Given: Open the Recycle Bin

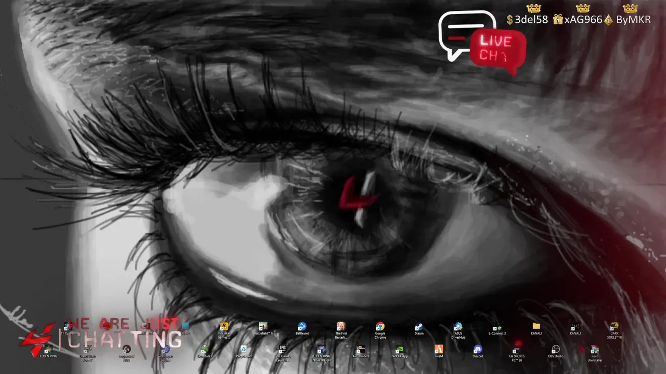Looking at the screenshot, I should (244, 352).
